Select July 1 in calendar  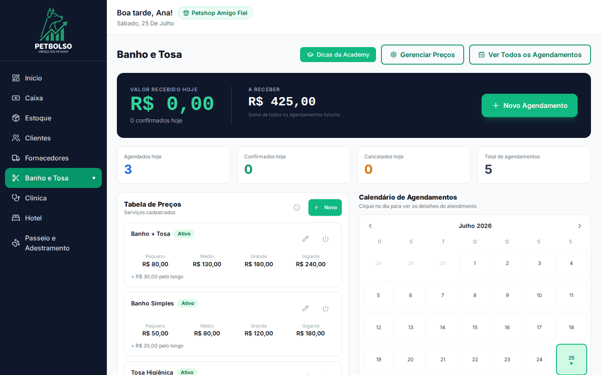click(x=475, y=263)
